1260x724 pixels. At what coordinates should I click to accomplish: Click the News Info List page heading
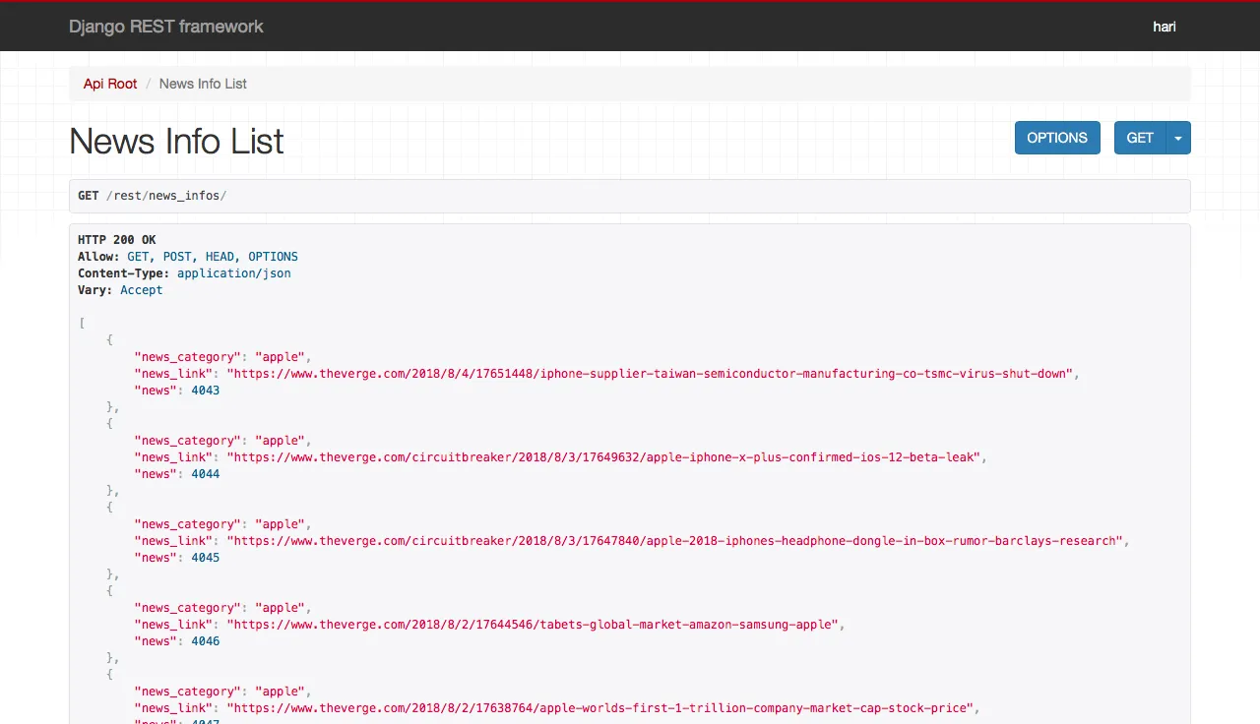tap(176, 142)
